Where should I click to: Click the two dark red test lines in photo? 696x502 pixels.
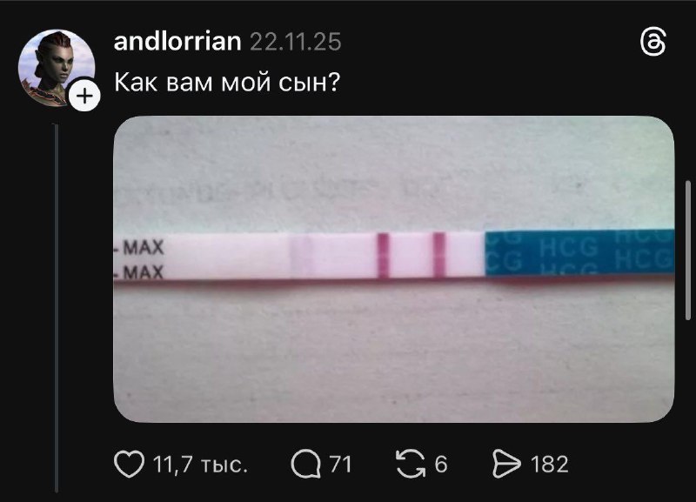pyautogui.click(x=411, y=255)
